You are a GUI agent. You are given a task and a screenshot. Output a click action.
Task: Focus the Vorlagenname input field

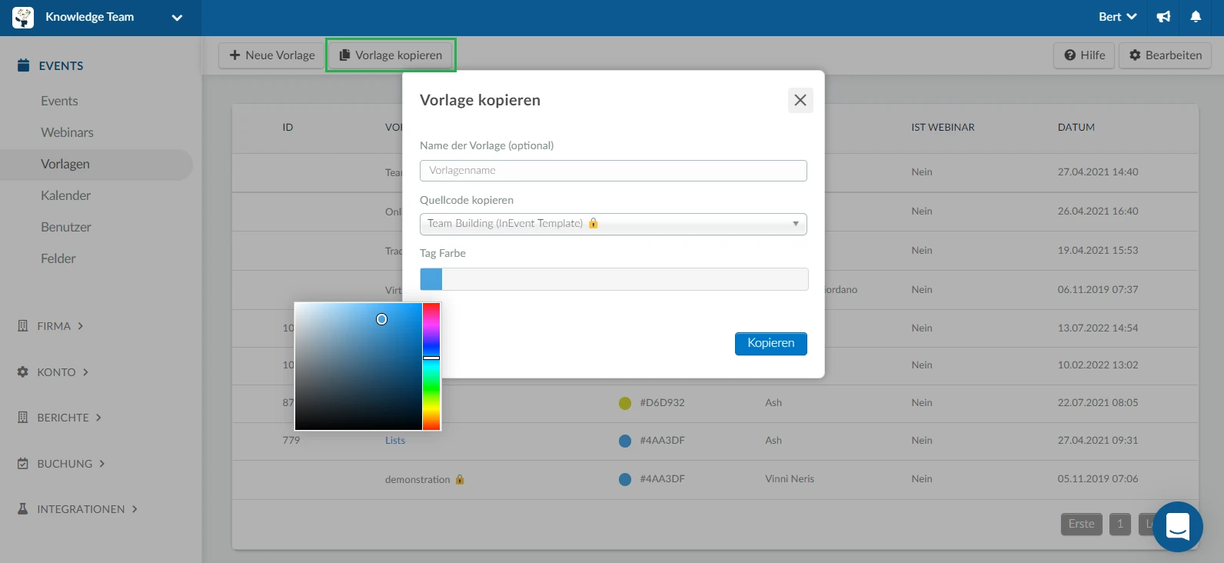tap(614, 171)
